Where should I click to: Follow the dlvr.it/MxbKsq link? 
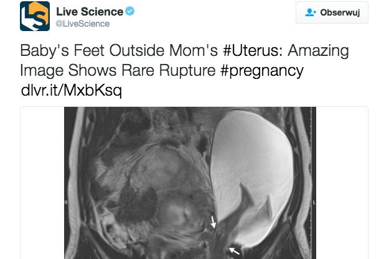click(72, 91)
